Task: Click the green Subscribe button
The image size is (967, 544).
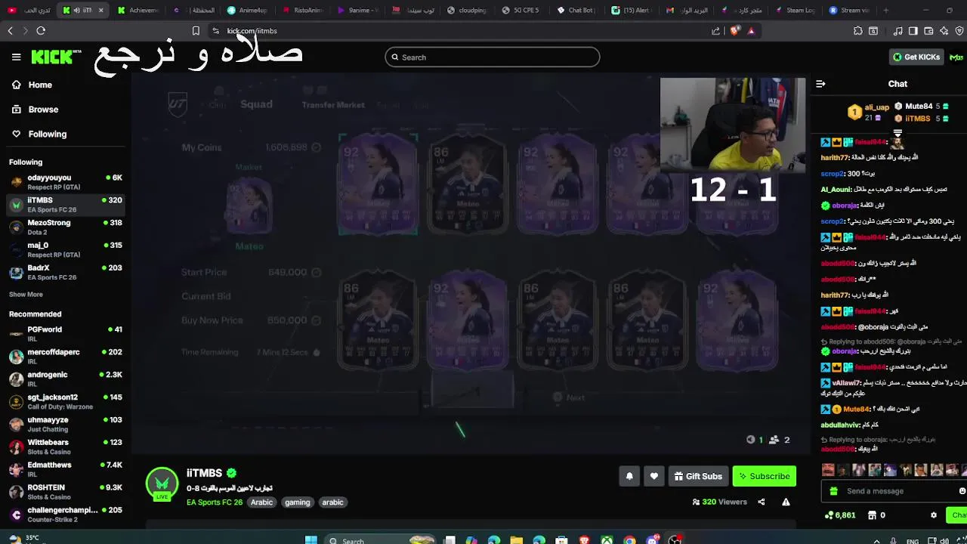Action: pyautogui.click(x=765, y=476)
